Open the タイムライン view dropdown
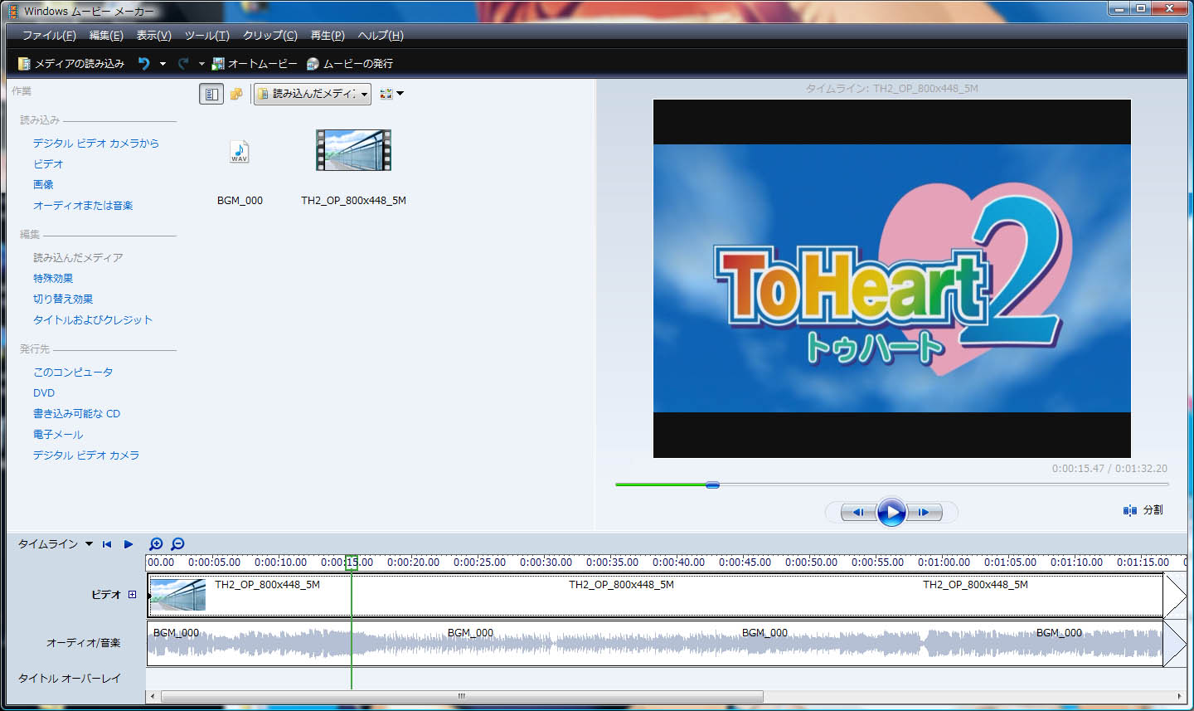Screen dimensions: 1194x711 coord(56,544)
